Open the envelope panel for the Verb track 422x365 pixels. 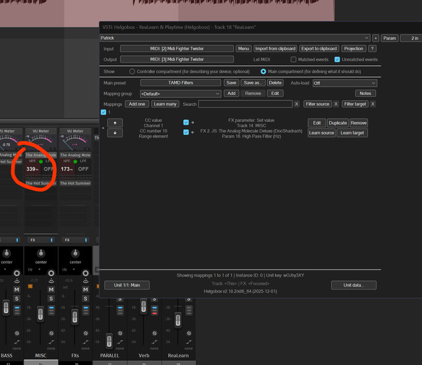click(154, 342)
